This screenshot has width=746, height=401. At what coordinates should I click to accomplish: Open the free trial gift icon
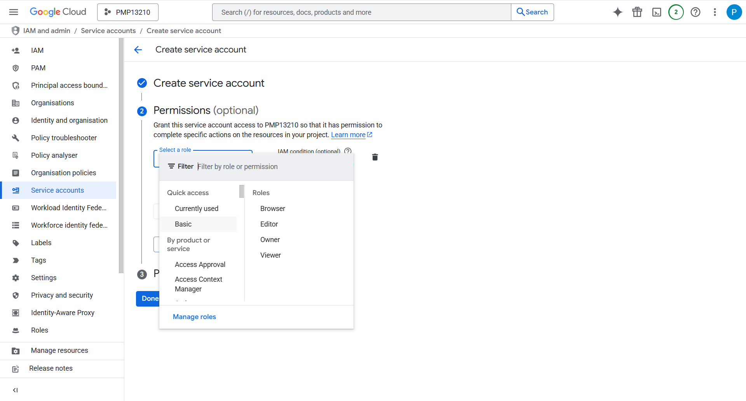[x=637, y=12]
